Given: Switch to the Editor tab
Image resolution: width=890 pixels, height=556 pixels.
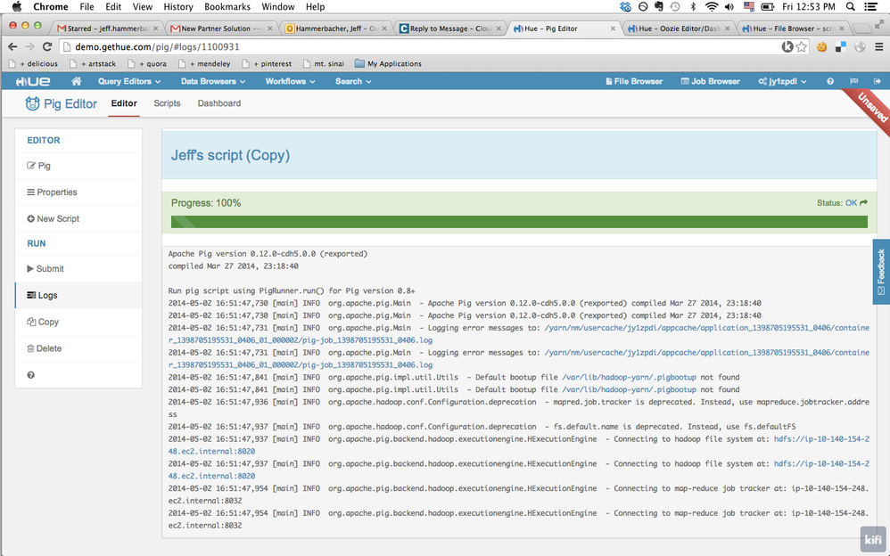Looking at the screenshot, I should 124,103.
